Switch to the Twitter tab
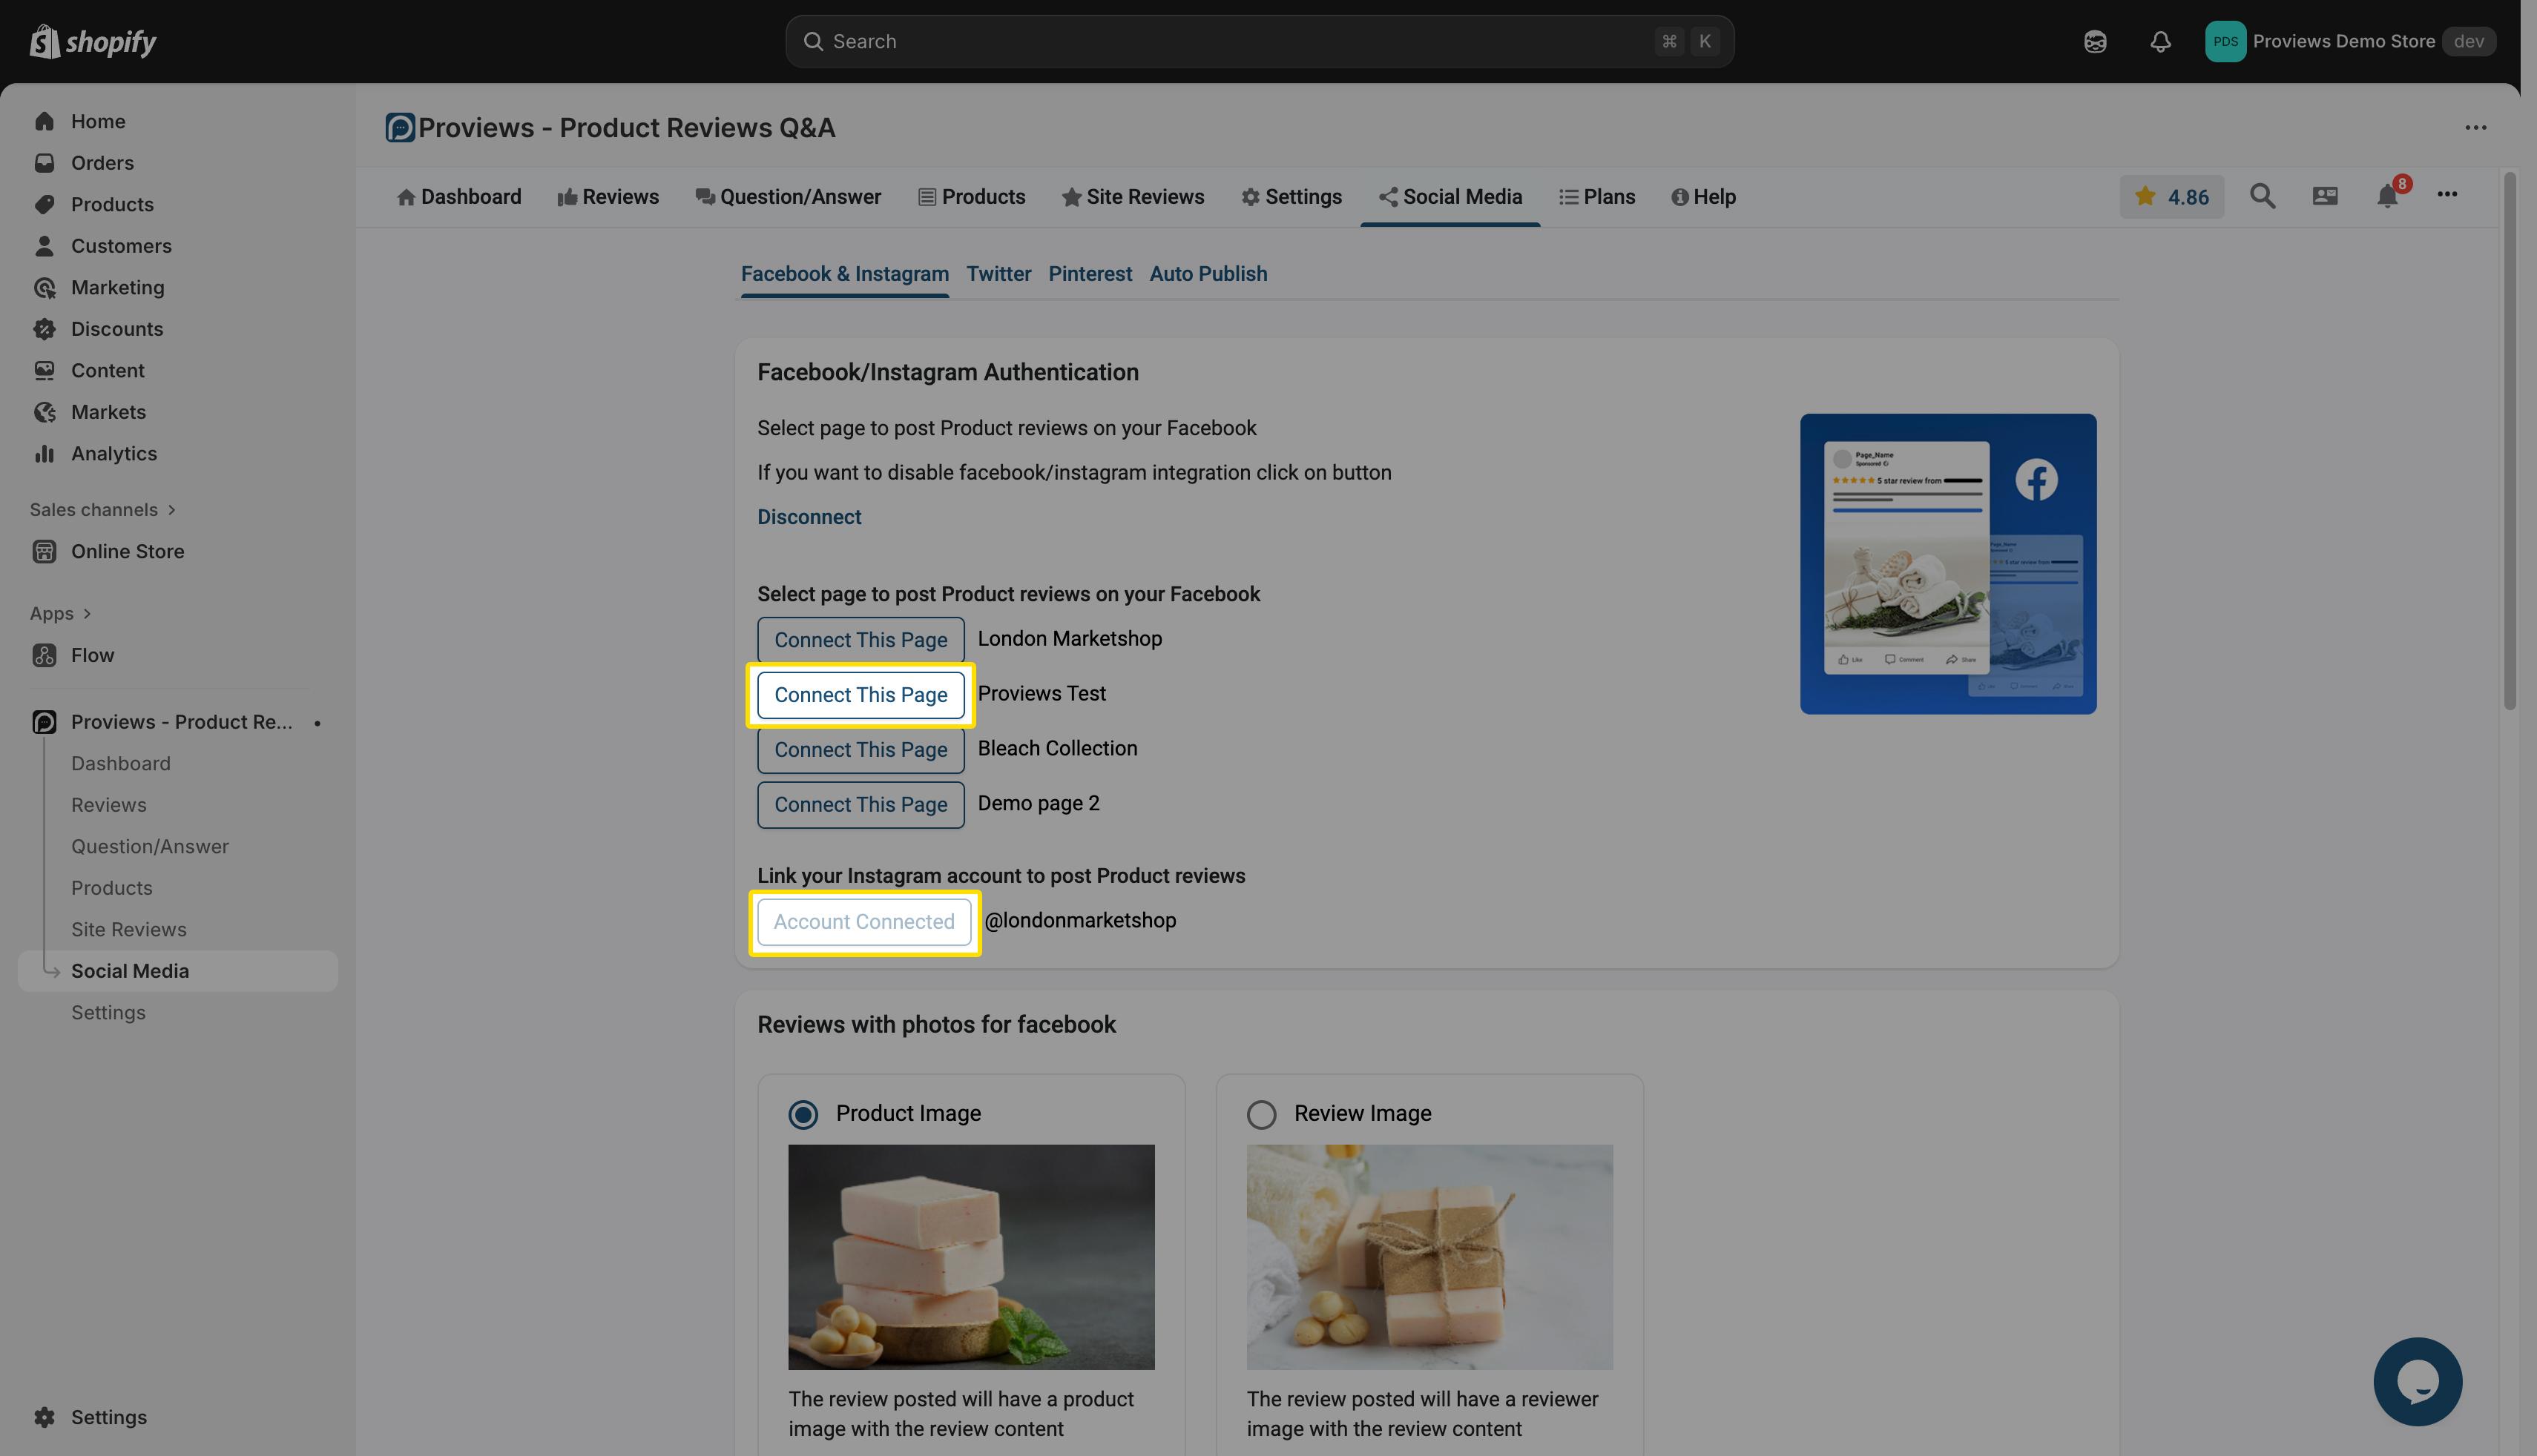The image size is (2537, 1456). click(998, 274)
